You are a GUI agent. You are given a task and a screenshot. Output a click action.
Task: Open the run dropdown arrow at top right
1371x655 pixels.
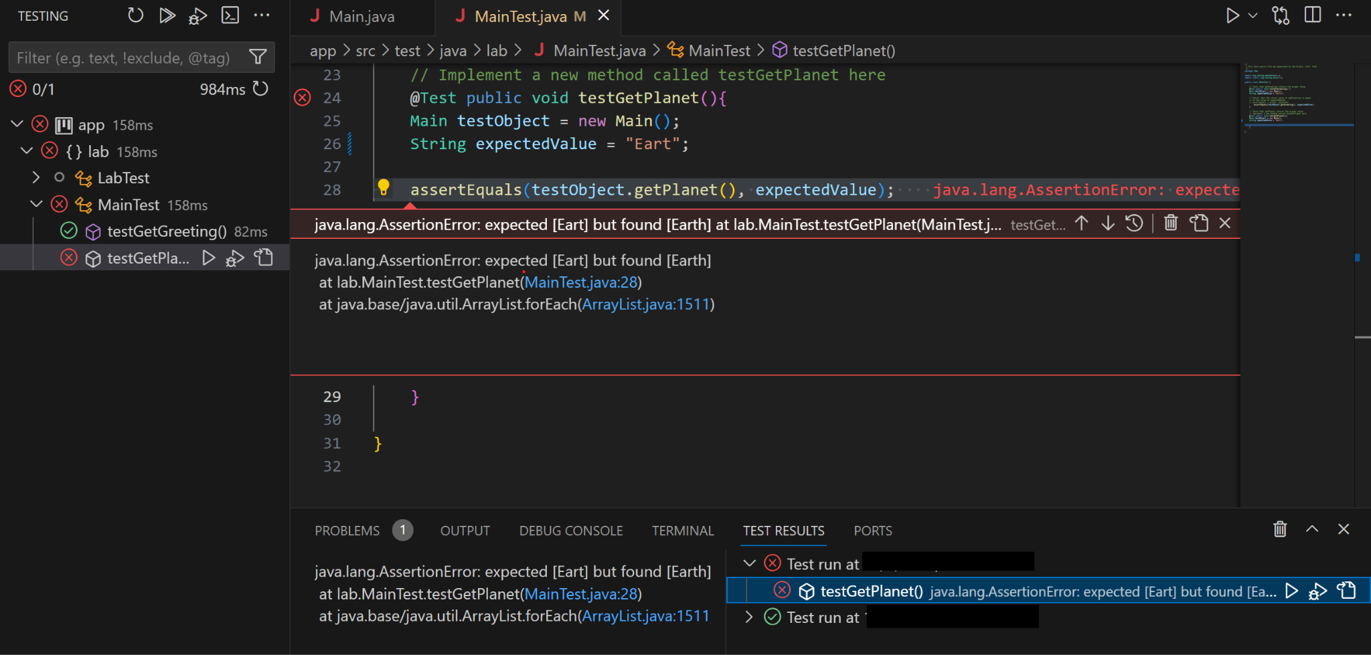(1253, 15)
